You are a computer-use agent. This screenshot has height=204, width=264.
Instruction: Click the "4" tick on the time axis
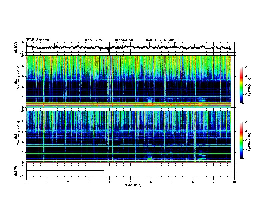point(110,182)
